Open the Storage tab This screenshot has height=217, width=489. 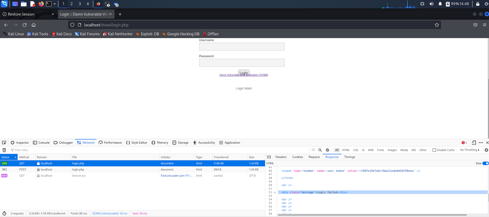coord(181,143)
